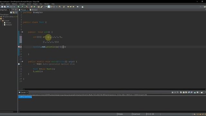206x116 pixels.
Task: Navigate back with the left yellow arrow beside Forward
Action: tap(73, 7)
